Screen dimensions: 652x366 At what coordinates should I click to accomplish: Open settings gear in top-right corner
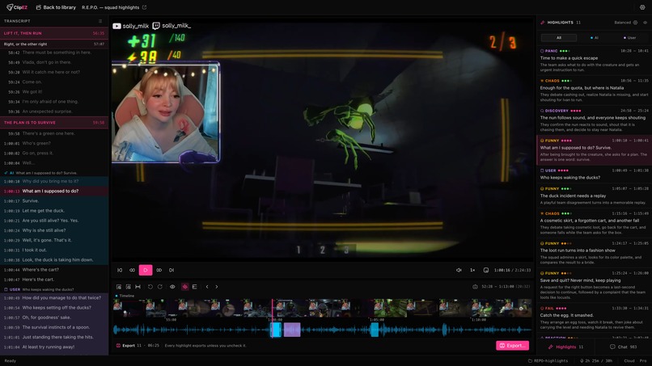[x=642, y=7]
